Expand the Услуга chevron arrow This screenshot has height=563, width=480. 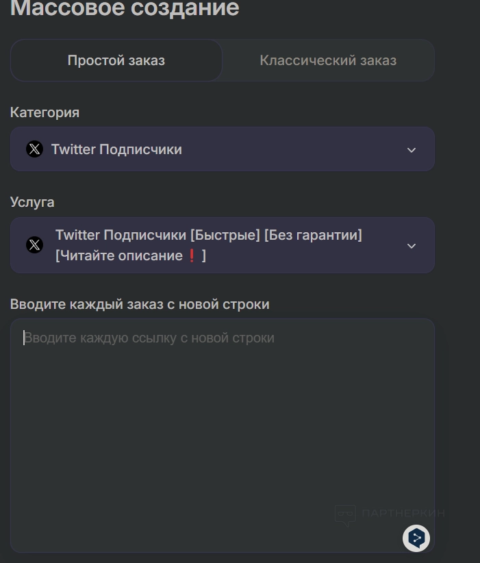tap(412, 246)
